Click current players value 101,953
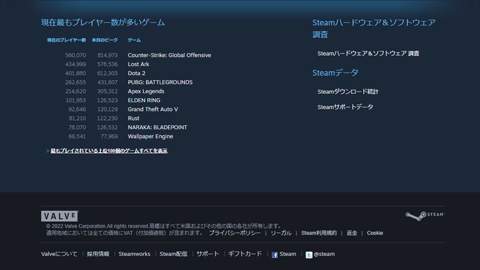The height and width of the screenshot is (270, 480). click(76, 101)
